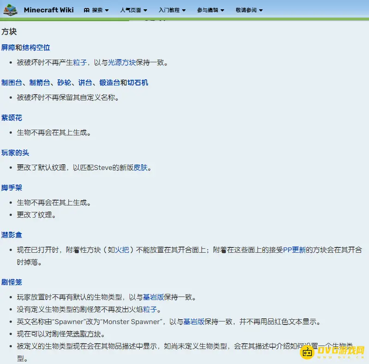Open the 参与编辑 menu
This screenshot has height=364, width=369.
(211, 10)
